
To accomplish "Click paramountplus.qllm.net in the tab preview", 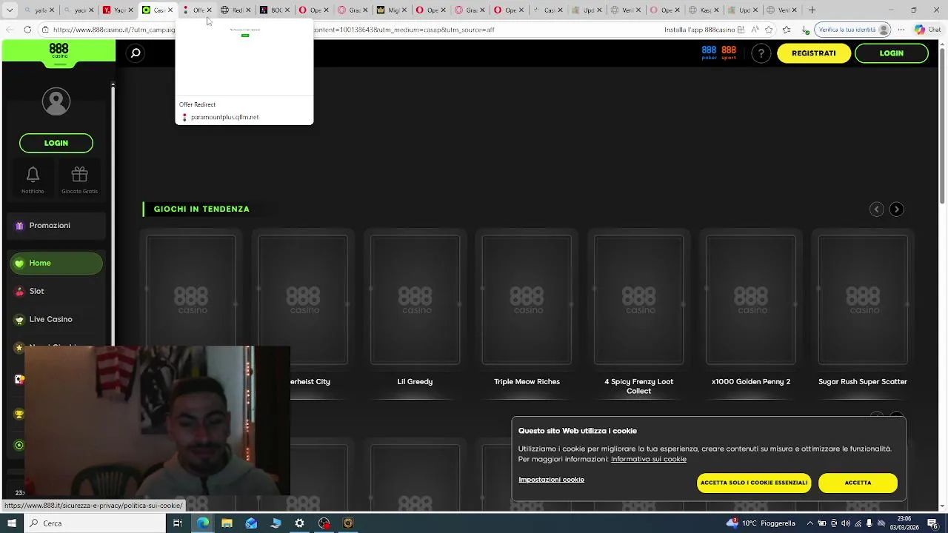I will 224,117.
